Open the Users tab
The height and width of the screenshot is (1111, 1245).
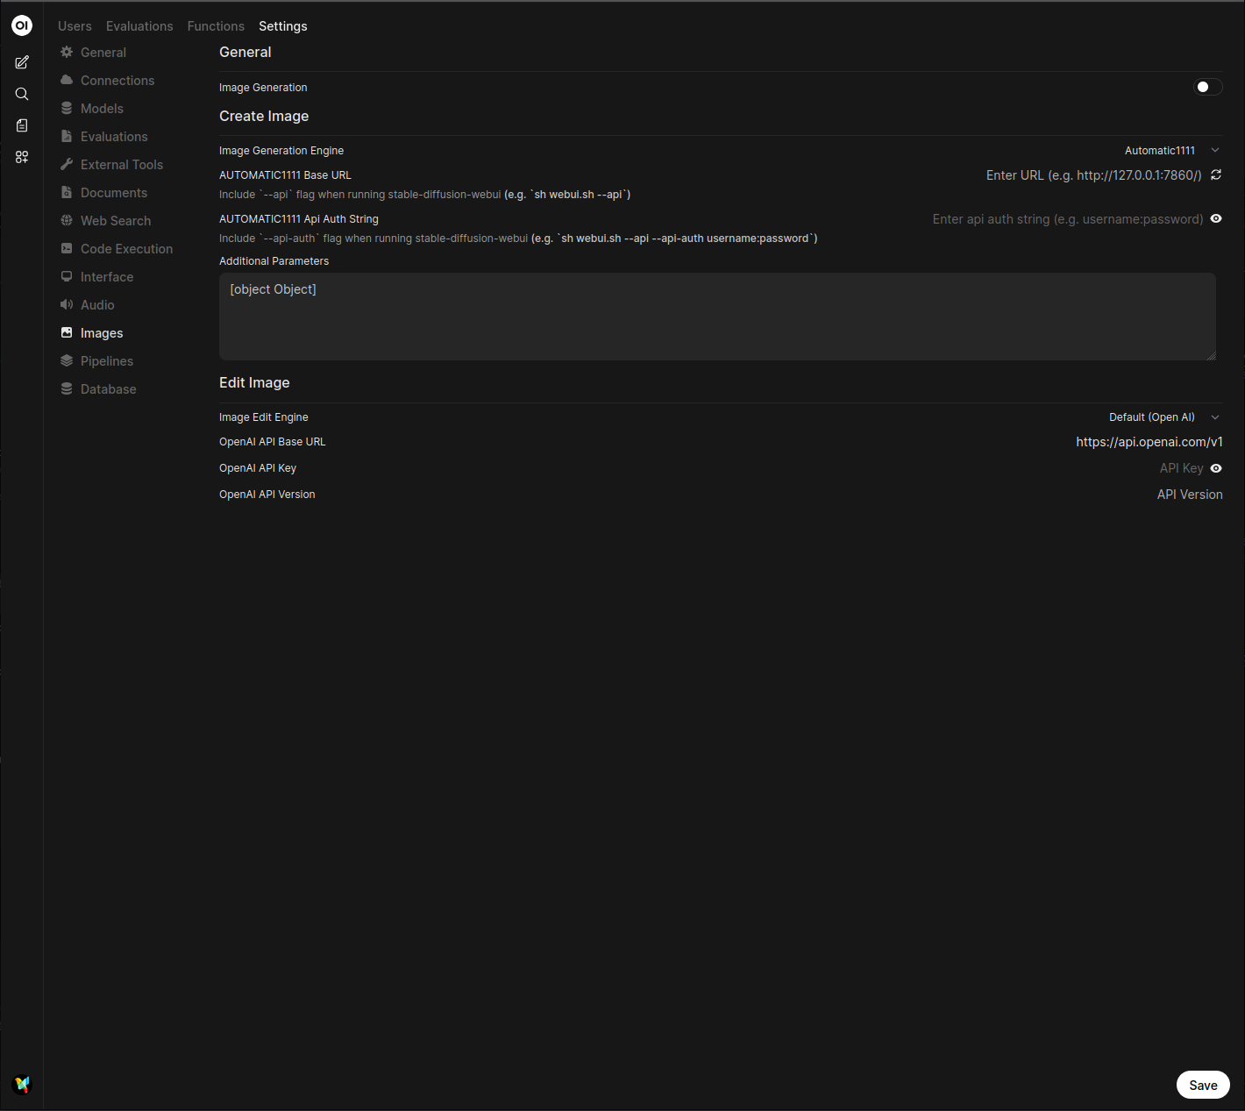75,26
